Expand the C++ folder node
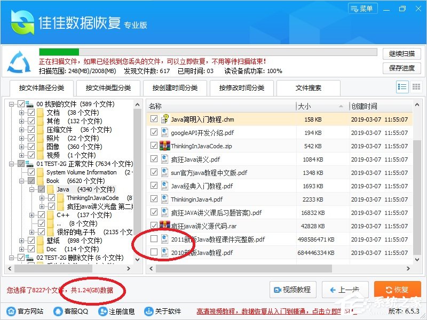 click(x=32, y=214)
